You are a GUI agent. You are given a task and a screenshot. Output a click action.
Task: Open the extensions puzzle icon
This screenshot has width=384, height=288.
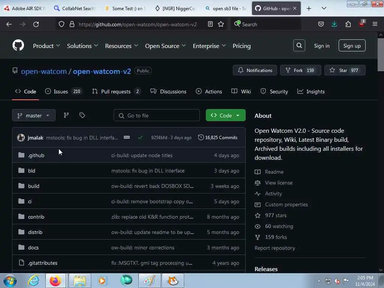[x=348, y=24]
